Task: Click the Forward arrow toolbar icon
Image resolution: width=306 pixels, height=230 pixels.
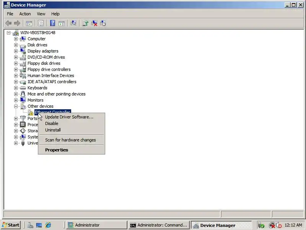Action: (17, 23)
